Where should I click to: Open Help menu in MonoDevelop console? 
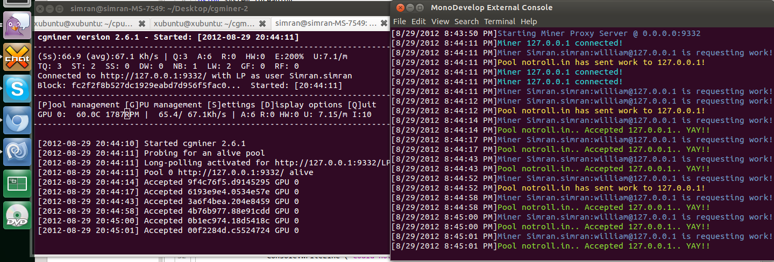[x=529, y=21]
